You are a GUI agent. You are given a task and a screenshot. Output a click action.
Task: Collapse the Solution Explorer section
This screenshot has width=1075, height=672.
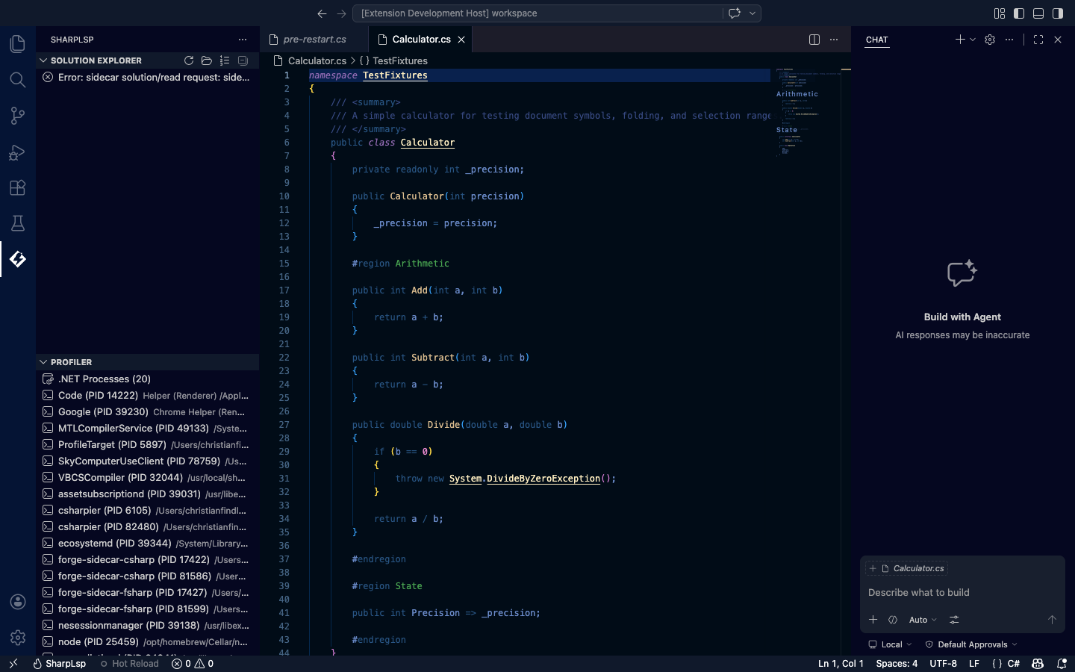[x=43, y=60]
